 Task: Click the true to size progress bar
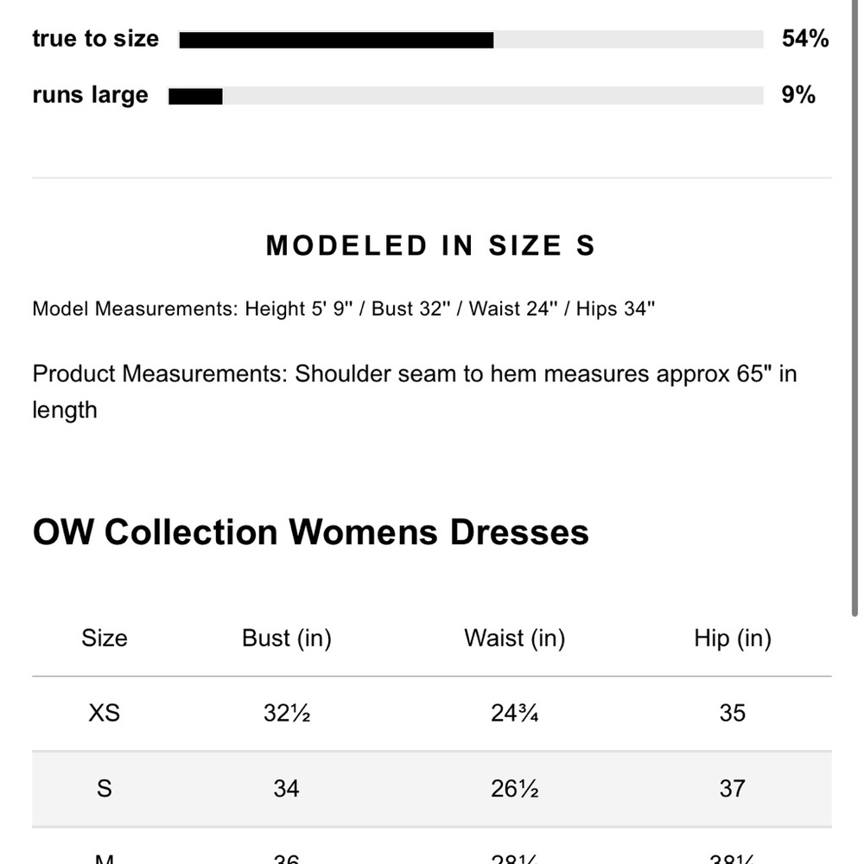471,40
